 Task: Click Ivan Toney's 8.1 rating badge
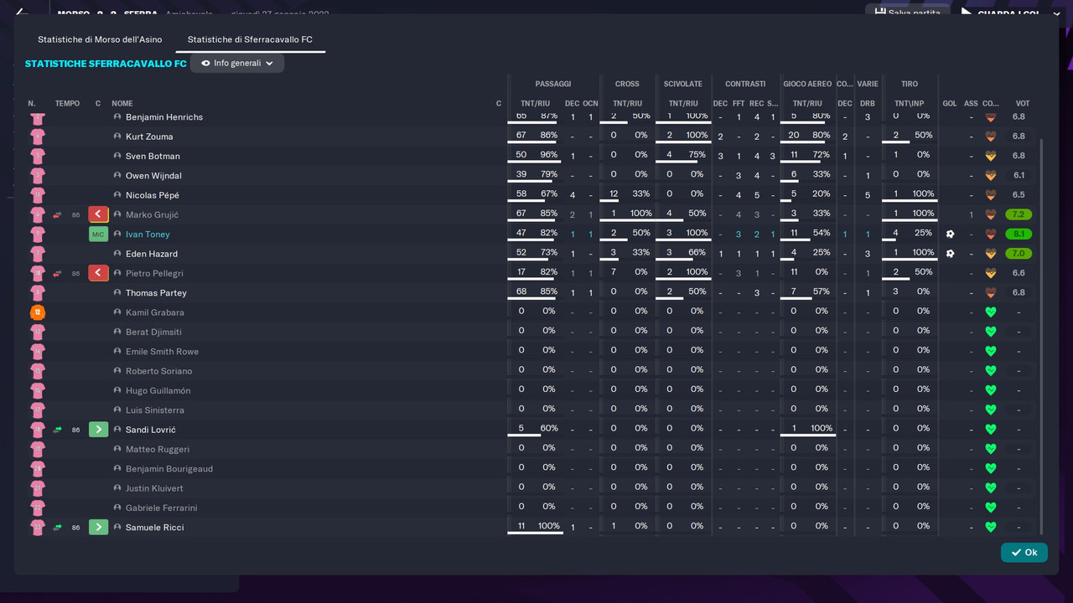[x=1019, y=234]
